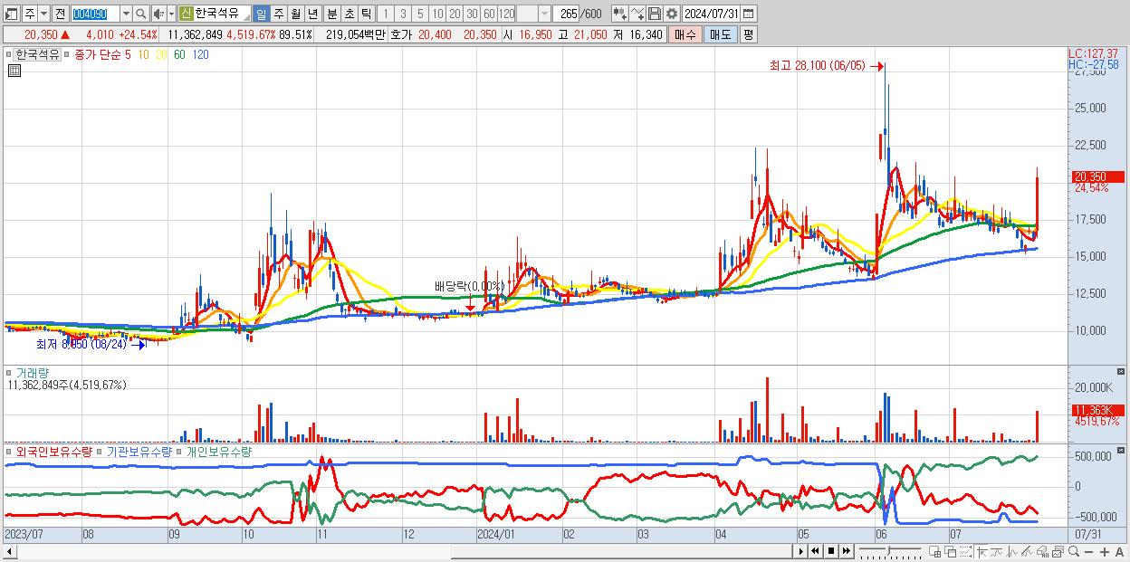Select the 1 interval button
This screenshot has height=562, width=1130.
click(x=385, y=14)
